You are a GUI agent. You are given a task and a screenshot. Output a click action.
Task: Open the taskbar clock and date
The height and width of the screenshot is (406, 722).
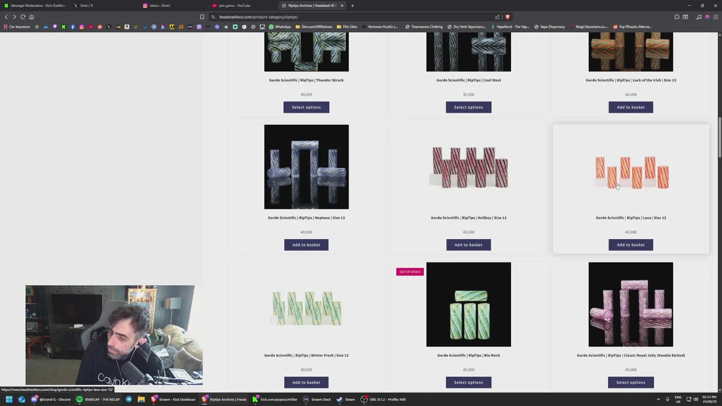pos(708,399)
